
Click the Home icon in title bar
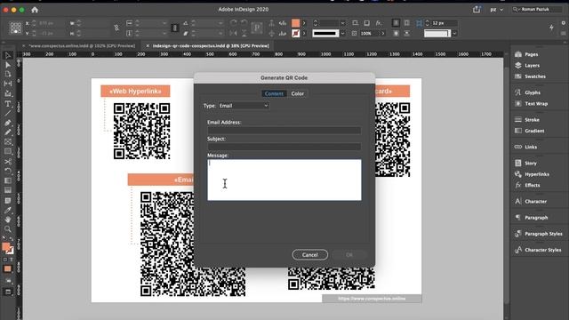35,10
